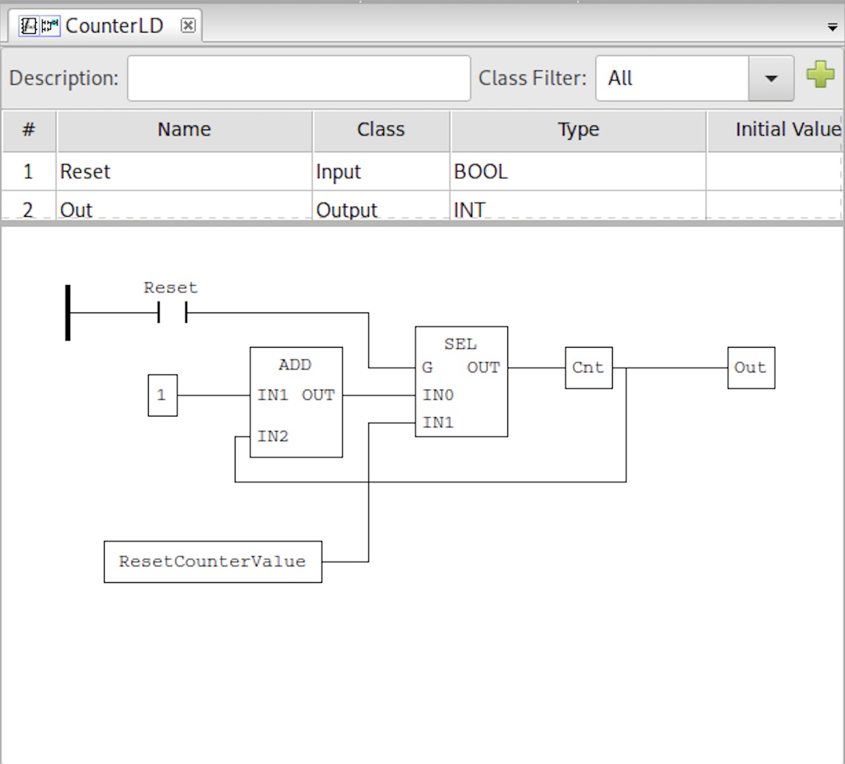Switch to the CounterLD tab

tap(105, 26)
